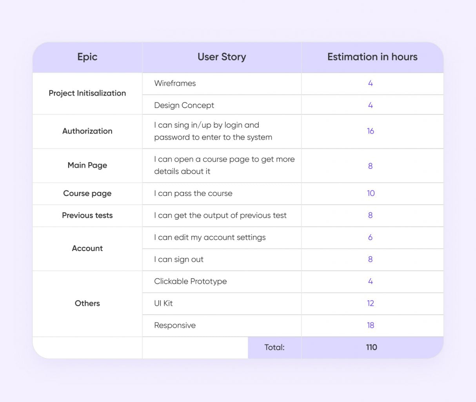Click the Epic column header
476x402 pixels.
(x=87, y=57)
